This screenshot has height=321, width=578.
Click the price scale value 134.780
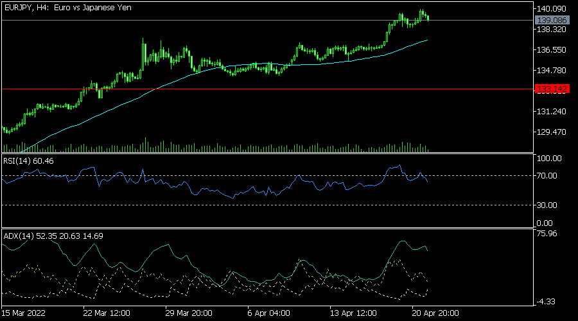[552, 71]
